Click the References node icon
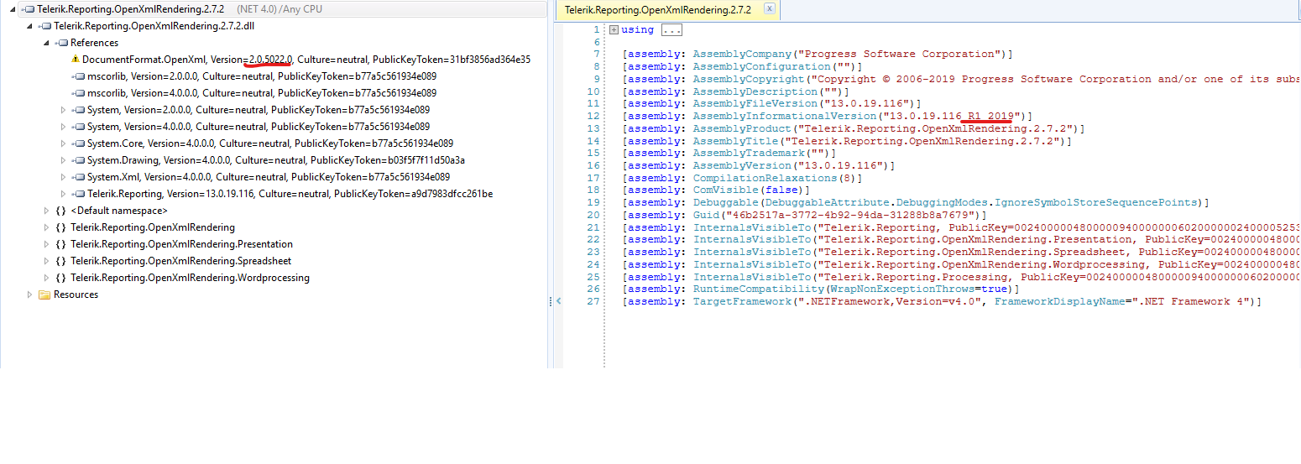Screen dimensions: 1301x464 coord(63,43)
